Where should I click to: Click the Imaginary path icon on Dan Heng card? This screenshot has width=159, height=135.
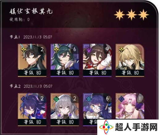[x=23, y=50]
